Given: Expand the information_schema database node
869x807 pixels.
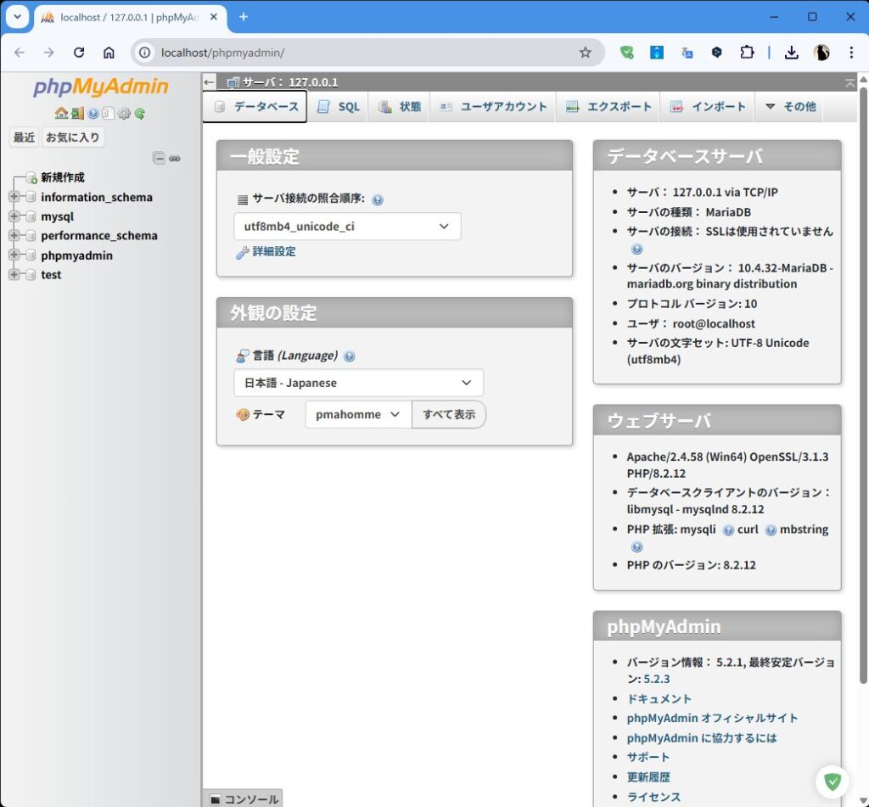Looking at the screenshot, I should 14,197.
